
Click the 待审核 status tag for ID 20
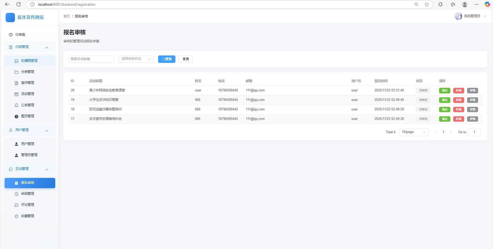point(423,90)
